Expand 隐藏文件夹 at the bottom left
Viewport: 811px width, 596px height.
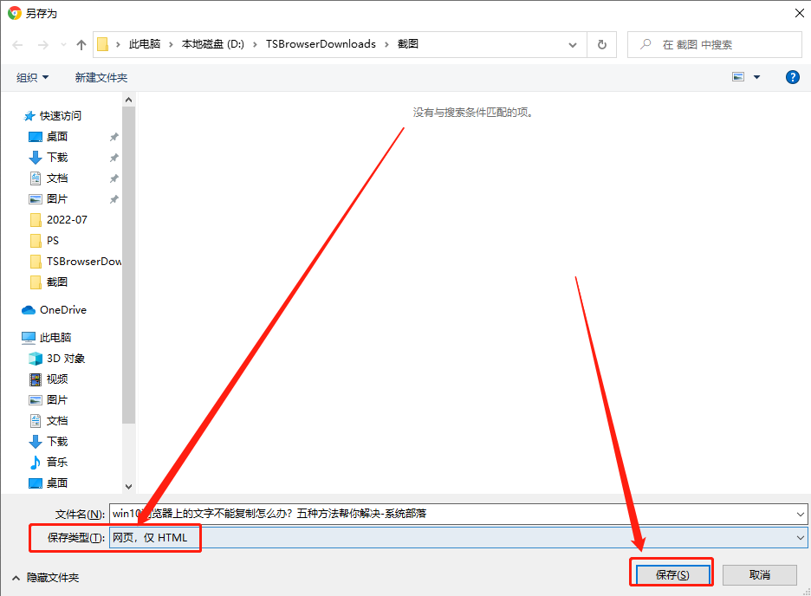click(46, 576)
